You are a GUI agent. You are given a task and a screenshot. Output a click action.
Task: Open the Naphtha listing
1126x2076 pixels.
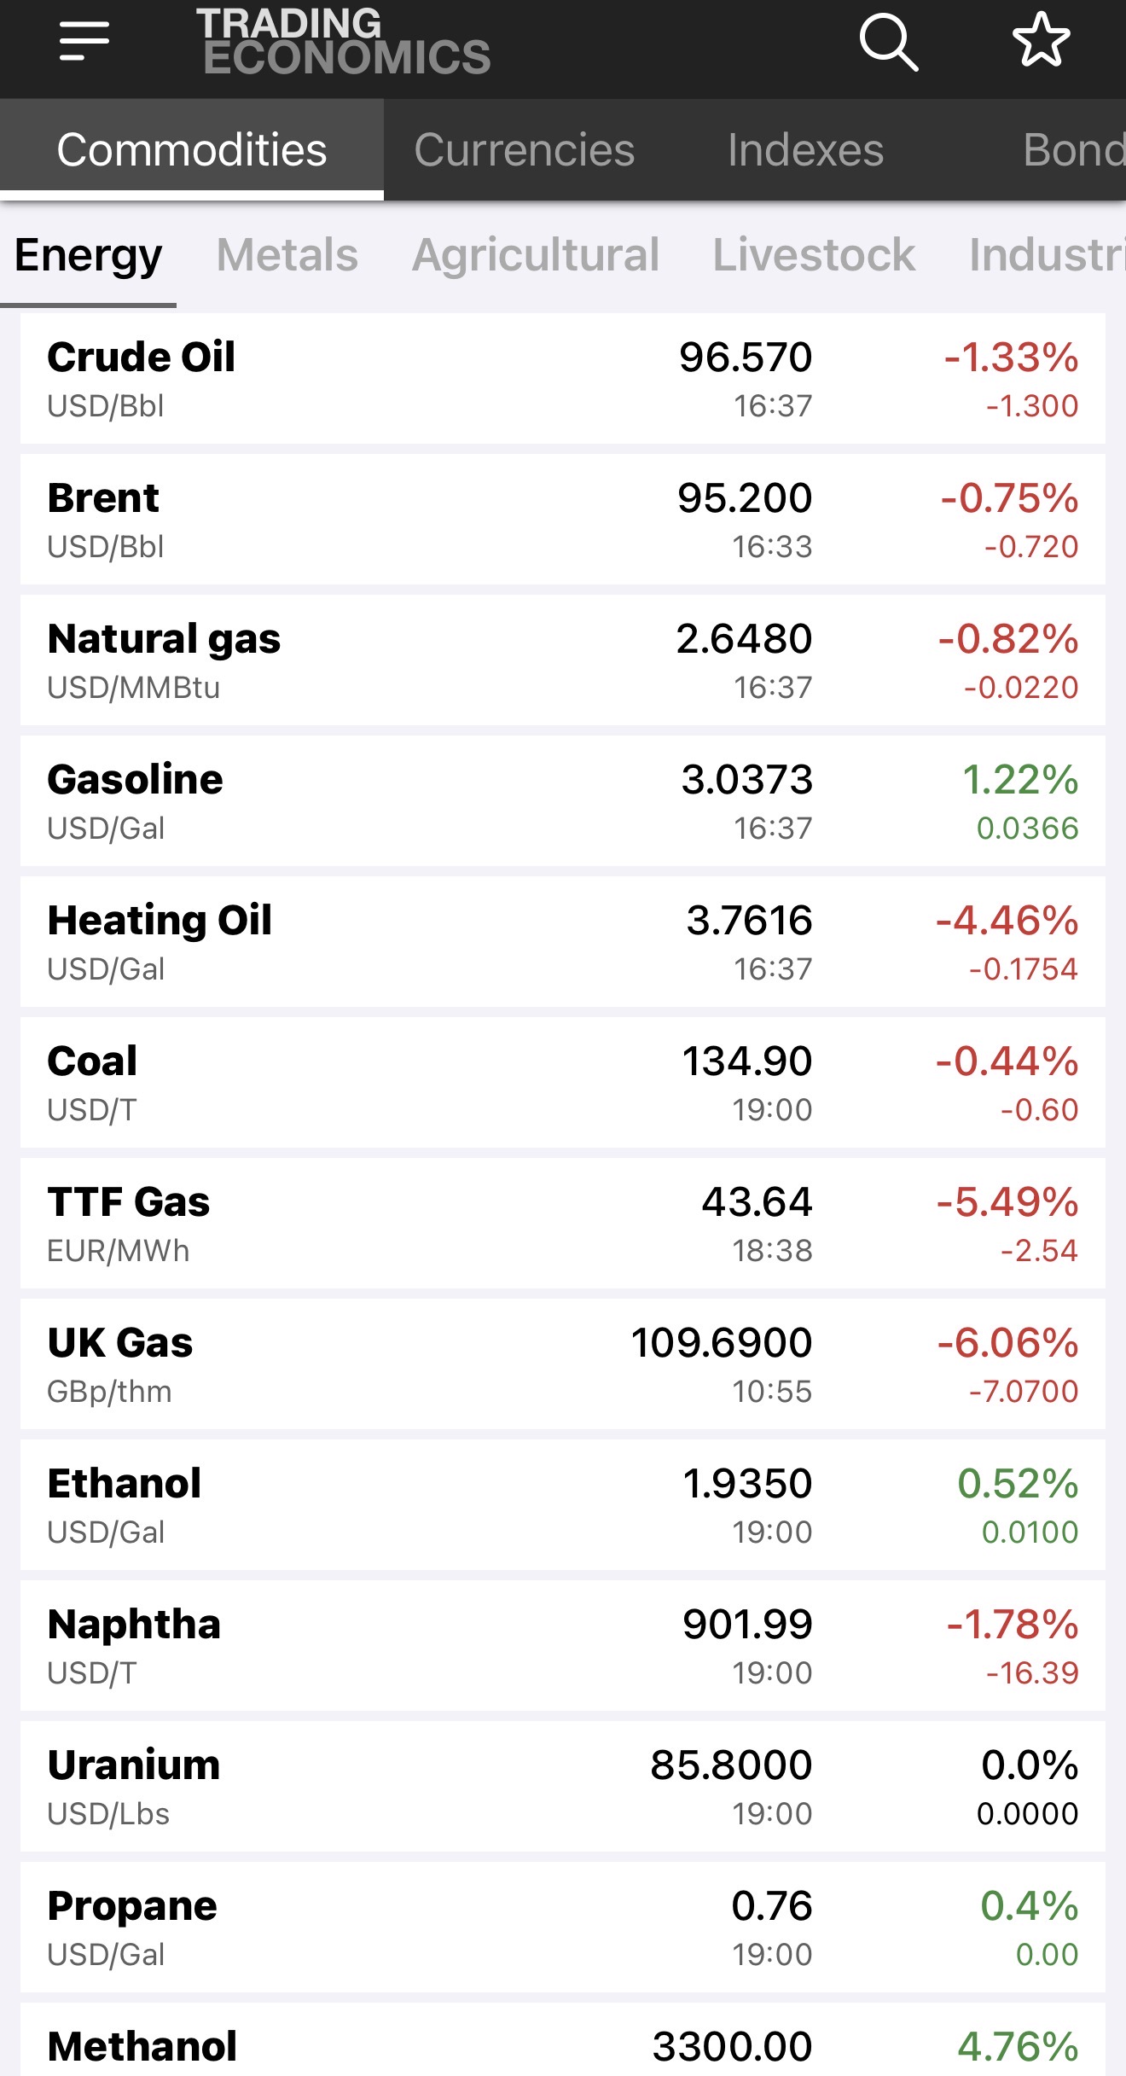(x=563, y=1646)
